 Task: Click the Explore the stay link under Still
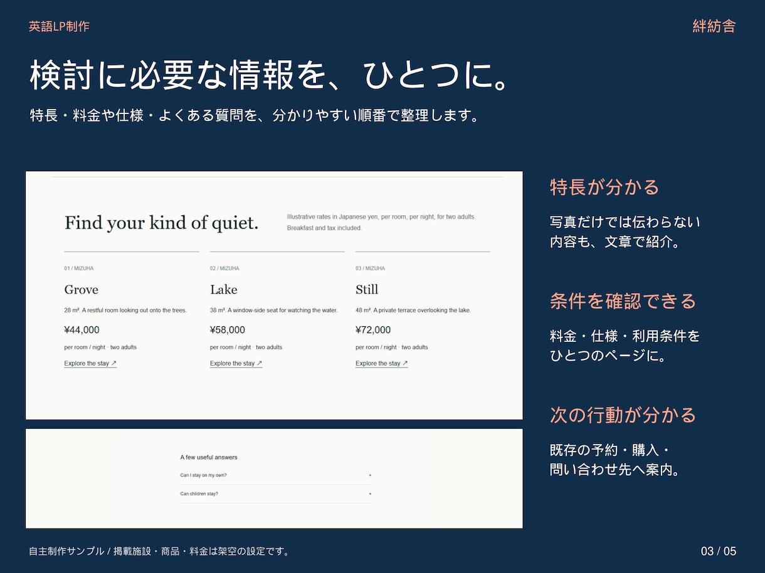click(381, 363)
